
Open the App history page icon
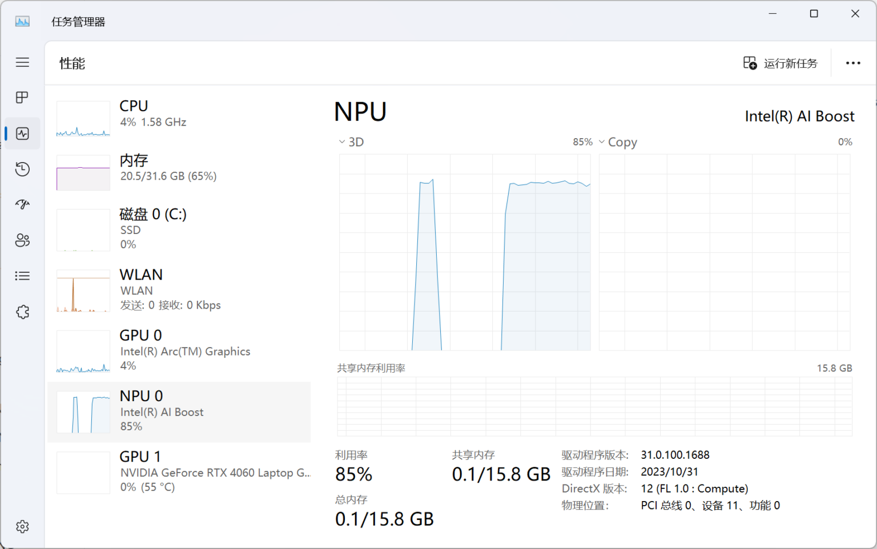click(22, 169)
